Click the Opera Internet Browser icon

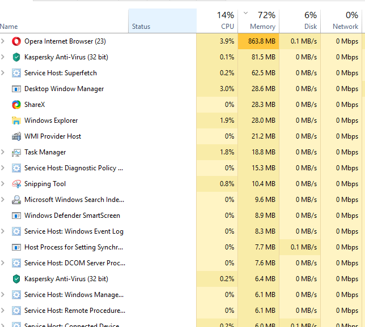(16, 41)
